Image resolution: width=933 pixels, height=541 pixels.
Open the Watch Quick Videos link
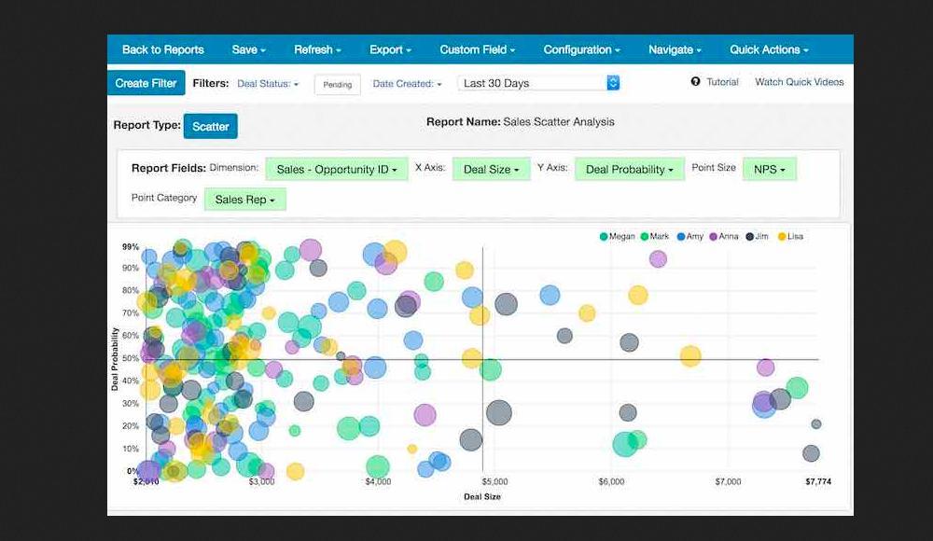tap(799, 82)
